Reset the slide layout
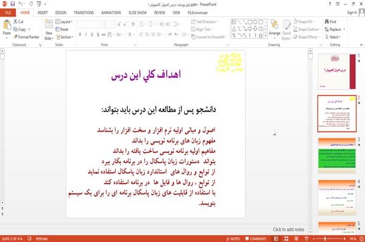This screenshot has height=242, width=365. pyautogui.click(x=62, y=29)
